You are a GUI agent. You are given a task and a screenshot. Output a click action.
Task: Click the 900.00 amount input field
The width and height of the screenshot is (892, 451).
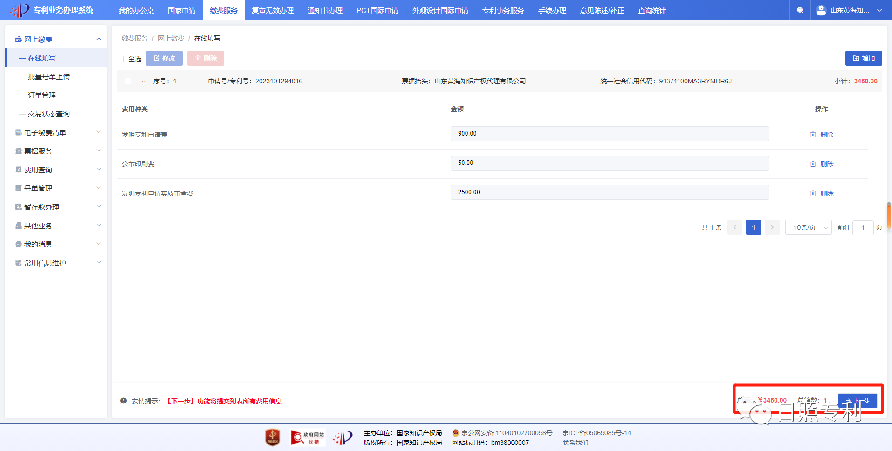point(609,134)
